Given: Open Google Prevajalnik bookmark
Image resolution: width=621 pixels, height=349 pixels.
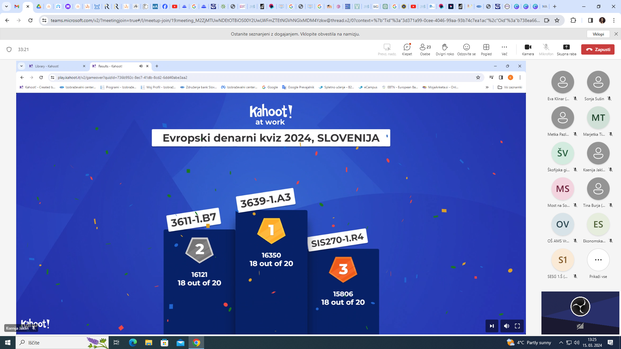Looking at the screenshot, I should [x=298, y=87].
